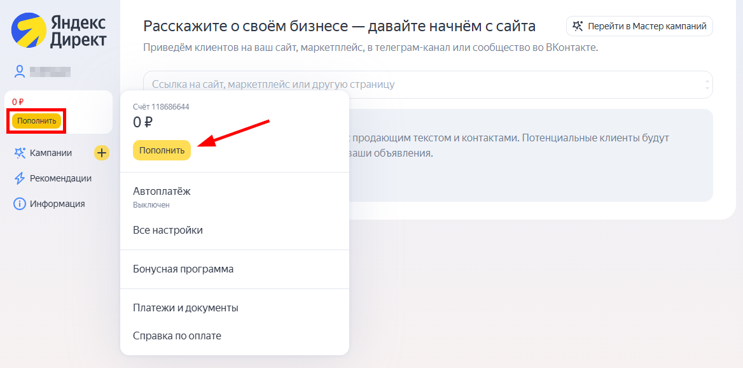Open Бонусная программа menu entry
The image size is (743, 368).
coord(235,269)
